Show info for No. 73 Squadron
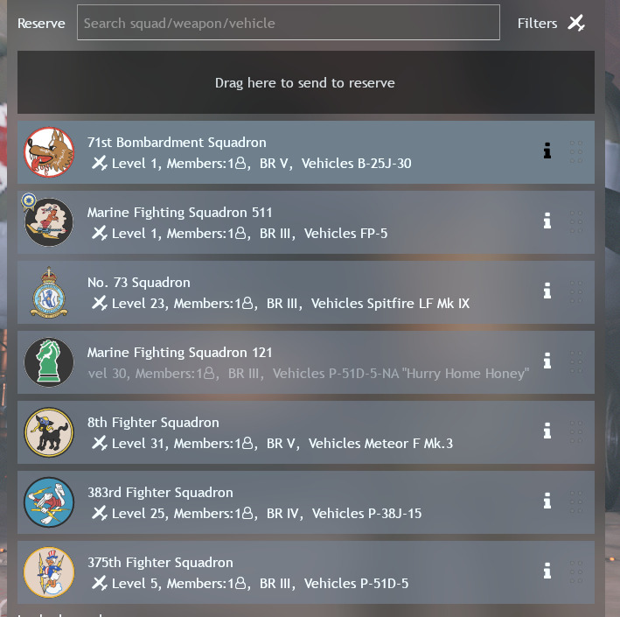620x617 pixels. [x=547, y=291]
